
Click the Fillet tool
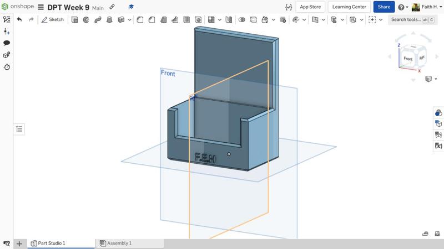[x=140, y=19]
